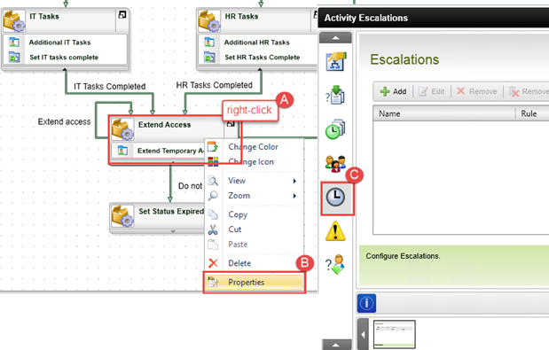The height and width of the screenshot is (350, 549).
Task: Select the HR Tasks activity icon
Action: point(209,21)
